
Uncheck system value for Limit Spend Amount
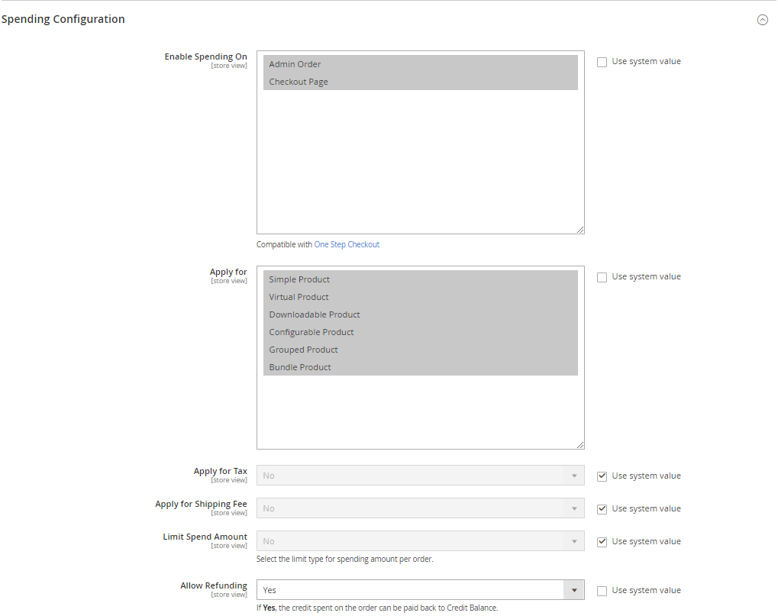pos(602,542)
